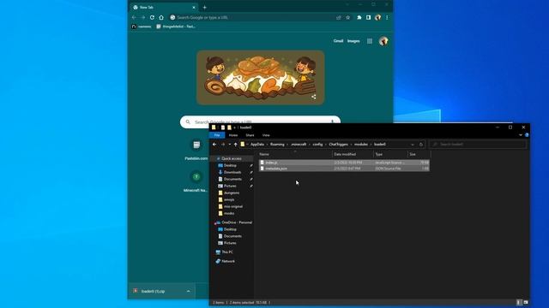The height and width of the screenshot is (308, 549).
Task: Switch to Explorer's Home ribbon tab
Action: coord(233,135)
